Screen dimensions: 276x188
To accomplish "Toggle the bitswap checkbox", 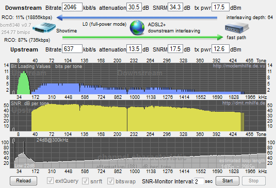I will [110, 181].
